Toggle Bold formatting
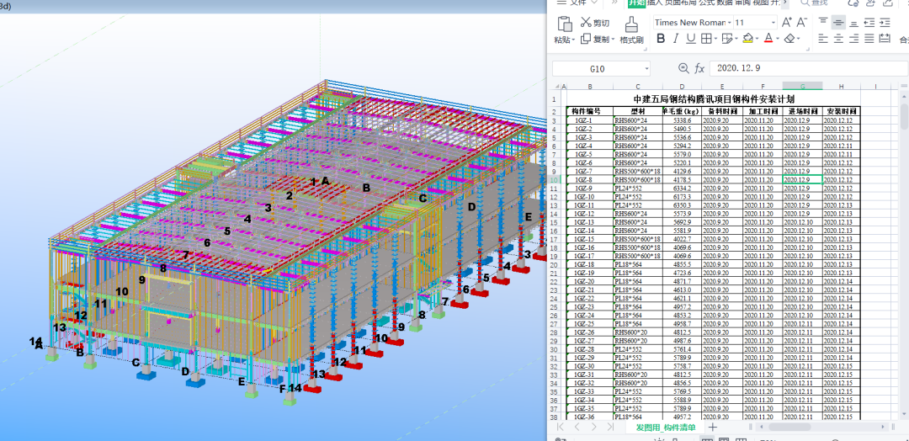Image resolution: width=909 pixels, height=441 pixels. (x=661, y=39)
